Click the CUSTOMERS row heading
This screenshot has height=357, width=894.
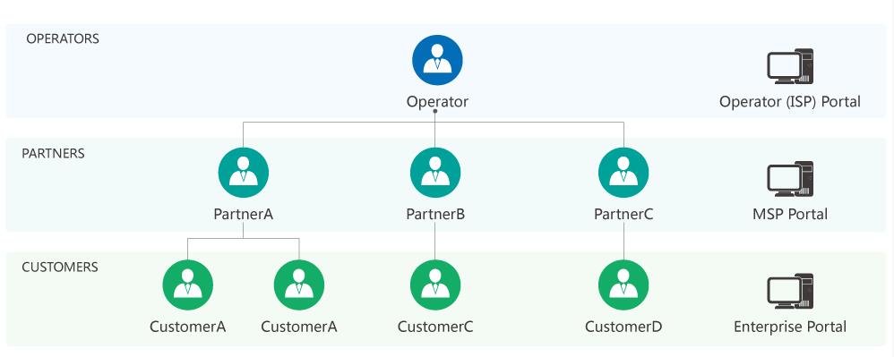point(60,267)
